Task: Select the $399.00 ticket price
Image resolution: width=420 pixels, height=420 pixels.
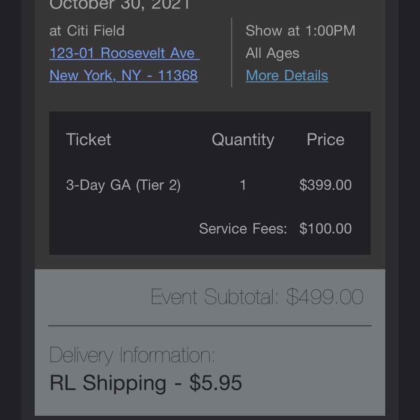Action: click(x=325, y=185)
